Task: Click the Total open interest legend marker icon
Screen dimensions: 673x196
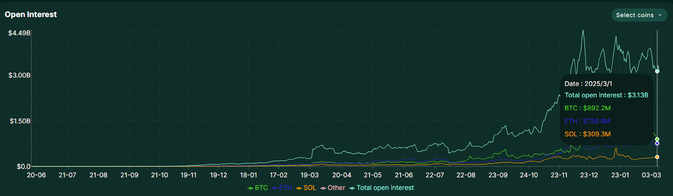Action: point(352,188)
